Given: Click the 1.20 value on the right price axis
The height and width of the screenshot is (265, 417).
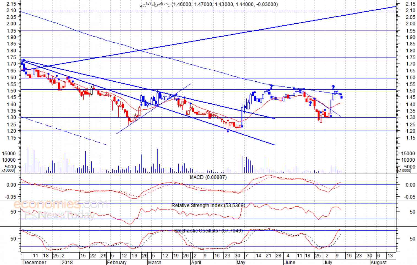Looking at the screenshot, I should [x=410, y=131].
